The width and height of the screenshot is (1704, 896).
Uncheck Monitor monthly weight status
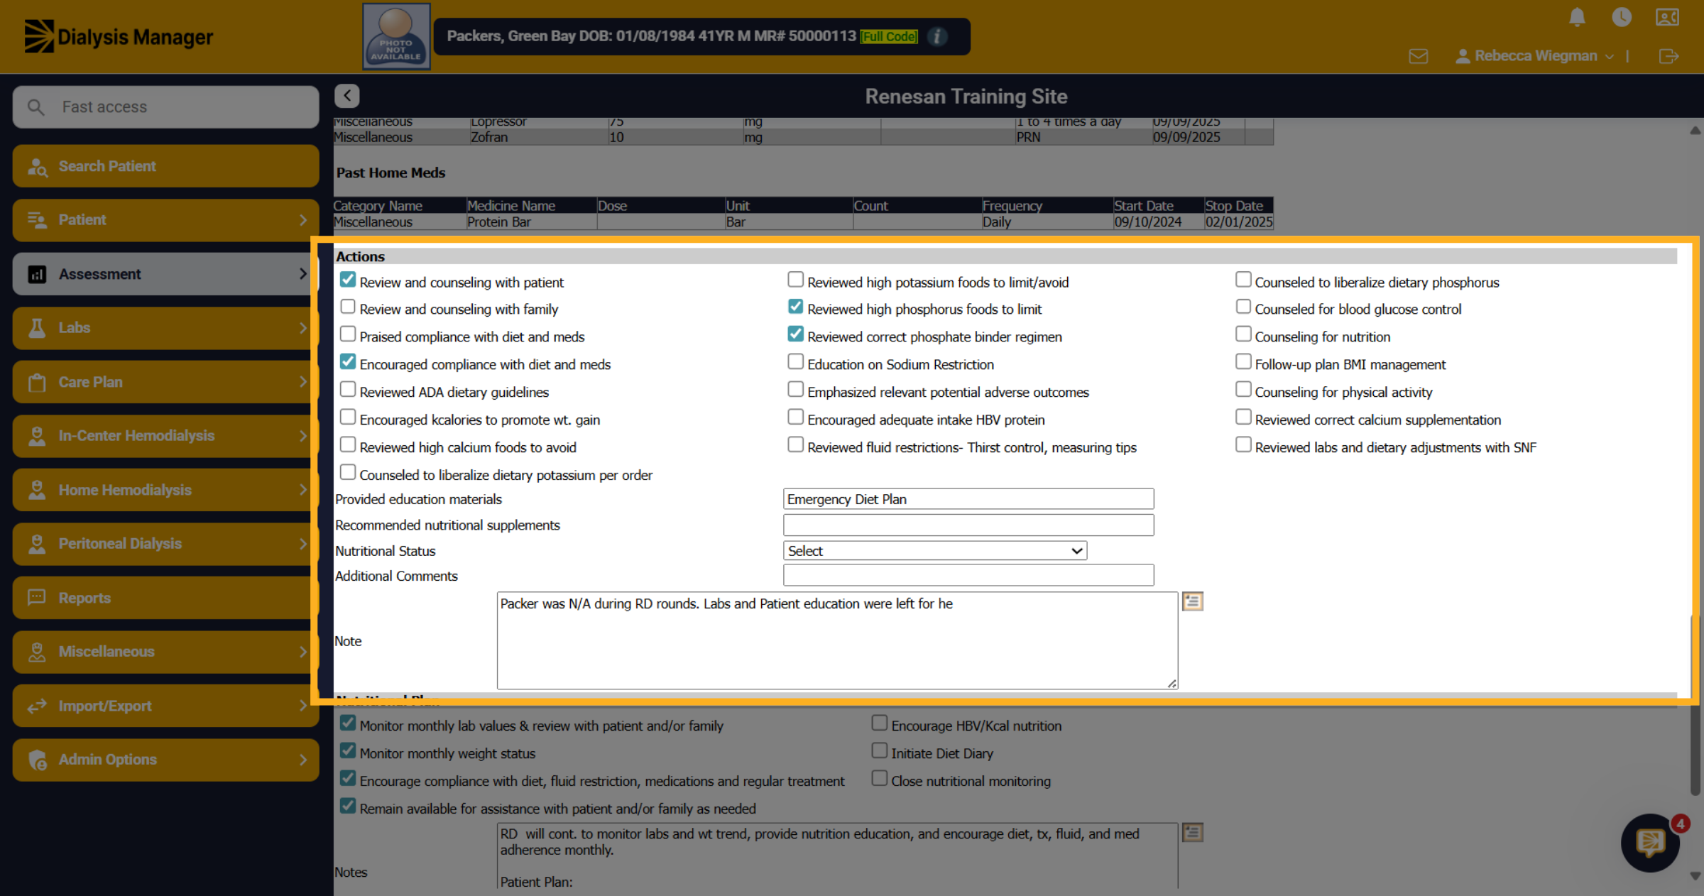coord(348,750)
